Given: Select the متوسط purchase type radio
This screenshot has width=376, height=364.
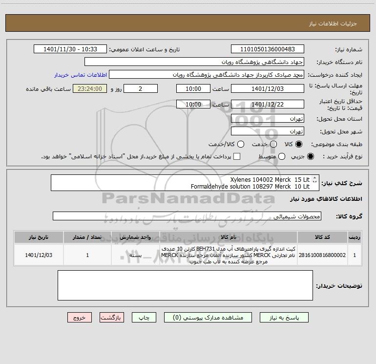Looking at the screenshot, I should pyautogui.click(x=282, y=156).
